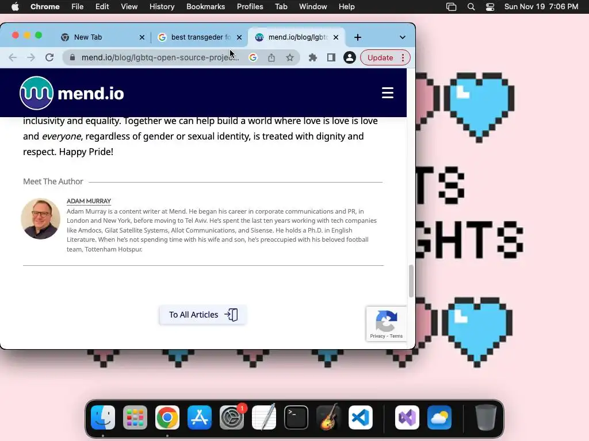Bookmark this page with star icon

(290, 57)
